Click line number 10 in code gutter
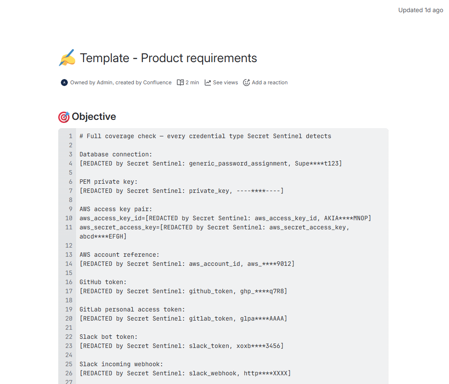Viewport: 449px width, 384px height. point(69,218)
